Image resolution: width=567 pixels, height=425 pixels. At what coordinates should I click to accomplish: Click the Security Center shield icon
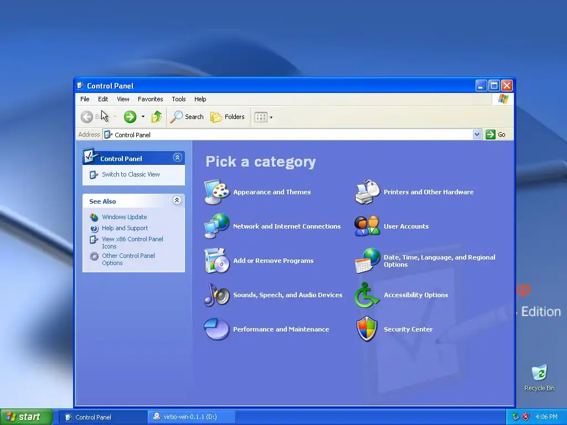[367, 329]
